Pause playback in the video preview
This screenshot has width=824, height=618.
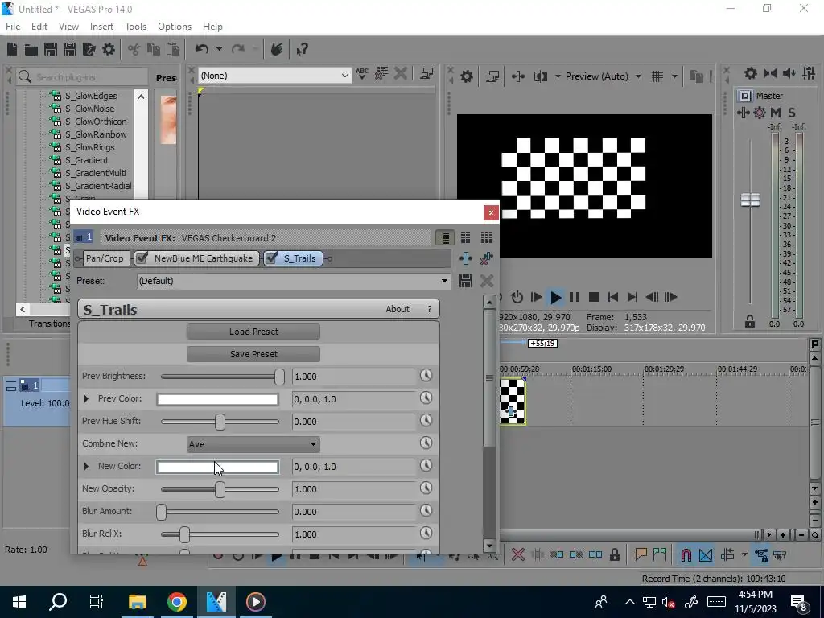coord(575,298)
